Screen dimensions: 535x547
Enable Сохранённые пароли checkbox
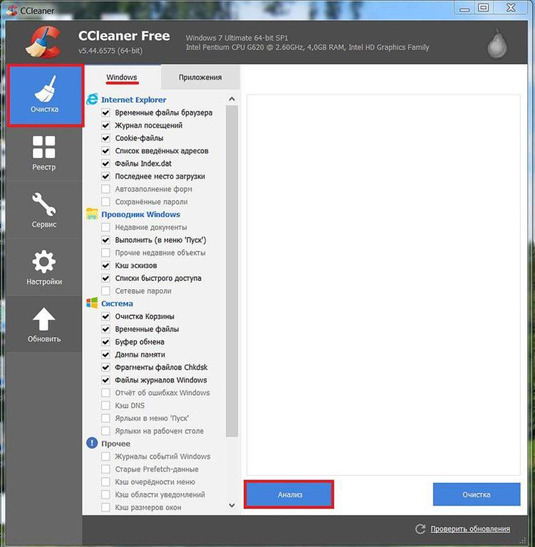pos(105,202)
